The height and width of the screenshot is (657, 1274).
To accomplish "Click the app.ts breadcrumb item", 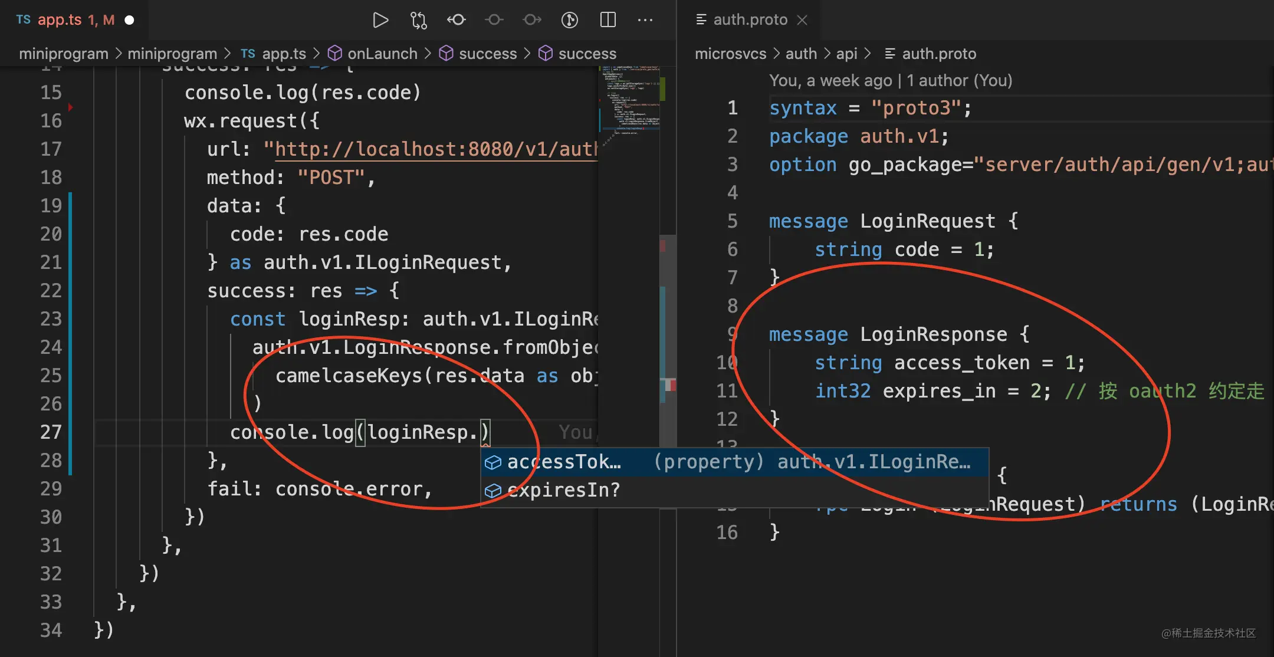I will point(284,54).
